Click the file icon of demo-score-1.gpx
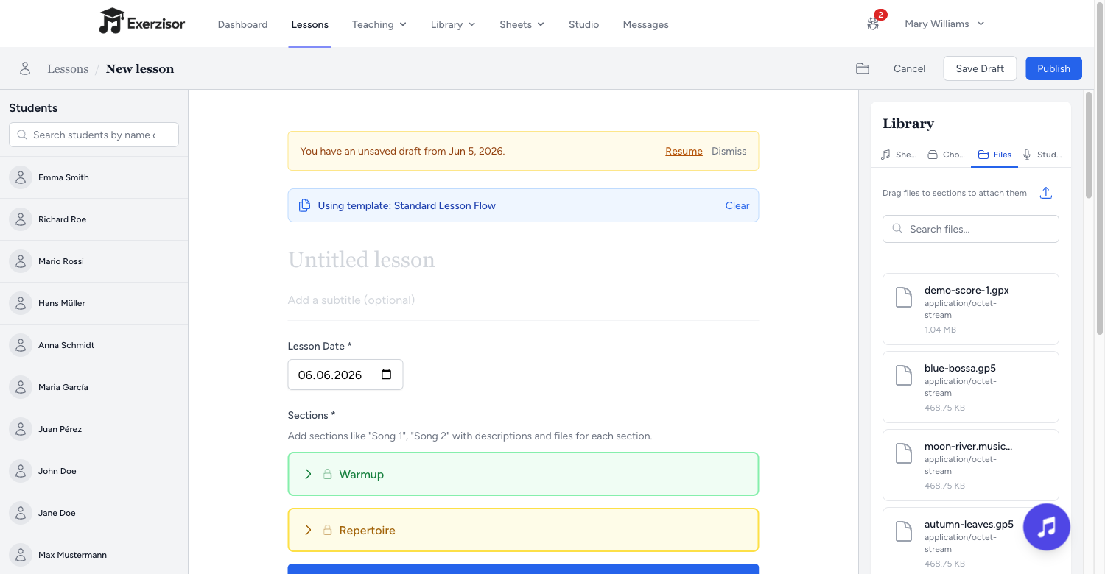This screenshot has height=574, width=1105. tap(904, 297)
